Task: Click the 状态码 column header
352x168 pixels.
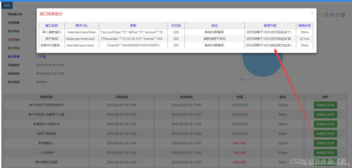Action: click(x=176, y=25)
